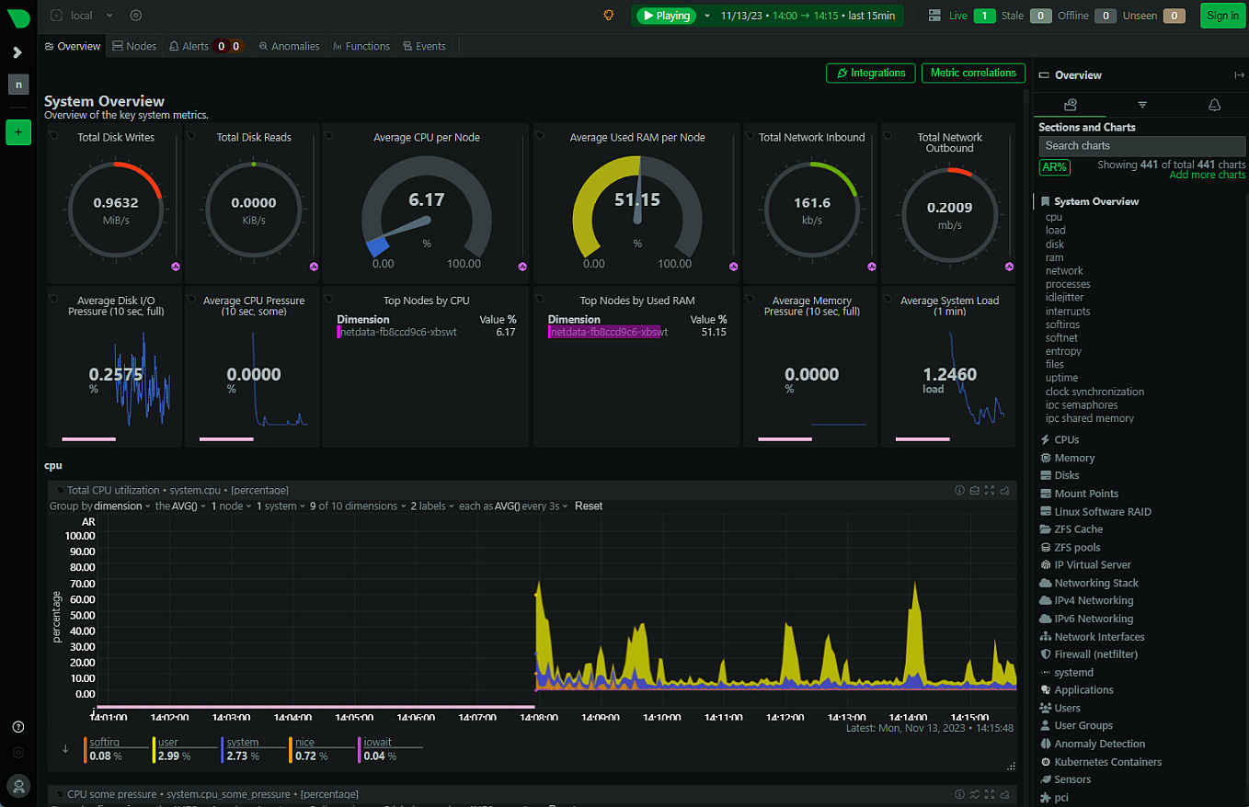This screenshot has height=807, width=1249.
Task: Open space settings gear icon
Action: [136, 16]
